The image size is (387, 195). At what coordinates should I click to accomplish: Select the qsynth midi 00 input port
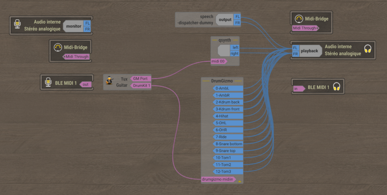[x=219, y=61]
